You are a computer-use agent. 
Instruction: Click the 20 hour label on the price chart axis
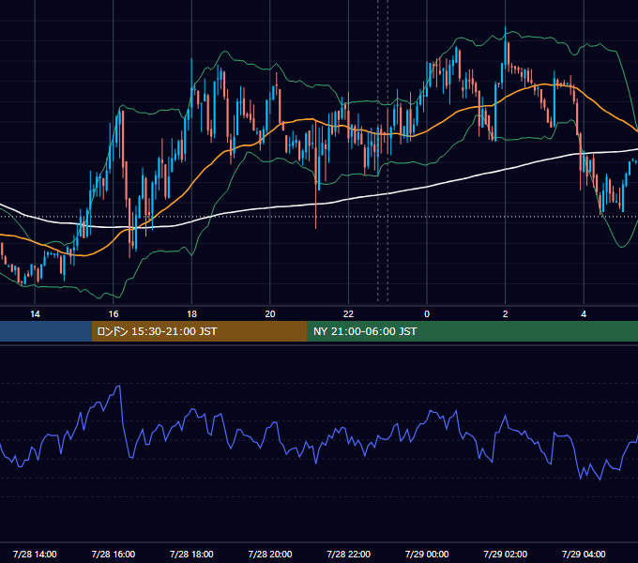pos(270,314)
